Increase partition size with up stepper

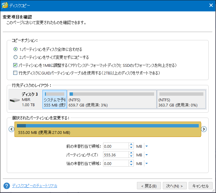(x=131, y=153)
